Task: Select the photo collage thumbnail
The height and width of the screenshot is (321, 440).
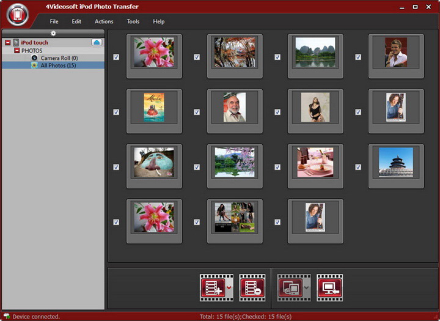Action: tap(235, 218)
